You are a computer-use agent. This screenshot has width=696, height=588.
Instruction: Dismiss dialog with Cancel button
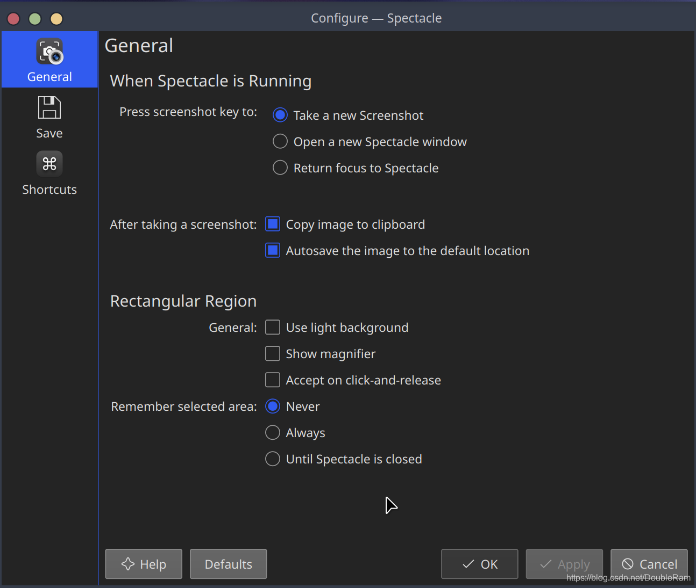[649, 564]
